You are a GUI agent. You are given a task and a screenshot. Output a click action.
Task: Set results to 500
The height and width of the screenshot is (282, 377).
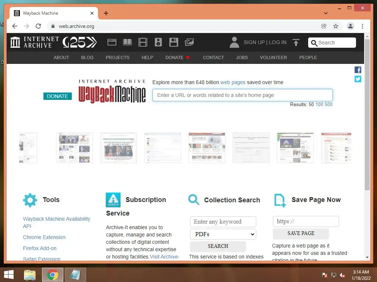(328, 104)
